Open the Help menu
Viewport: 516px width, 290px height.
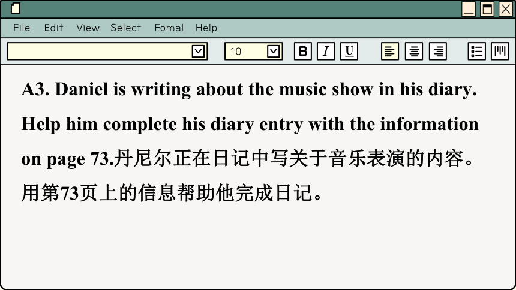(206, 28)
